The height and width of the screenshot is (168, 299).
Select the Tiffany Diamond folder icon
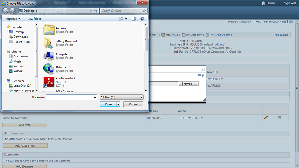pos(49,43)
